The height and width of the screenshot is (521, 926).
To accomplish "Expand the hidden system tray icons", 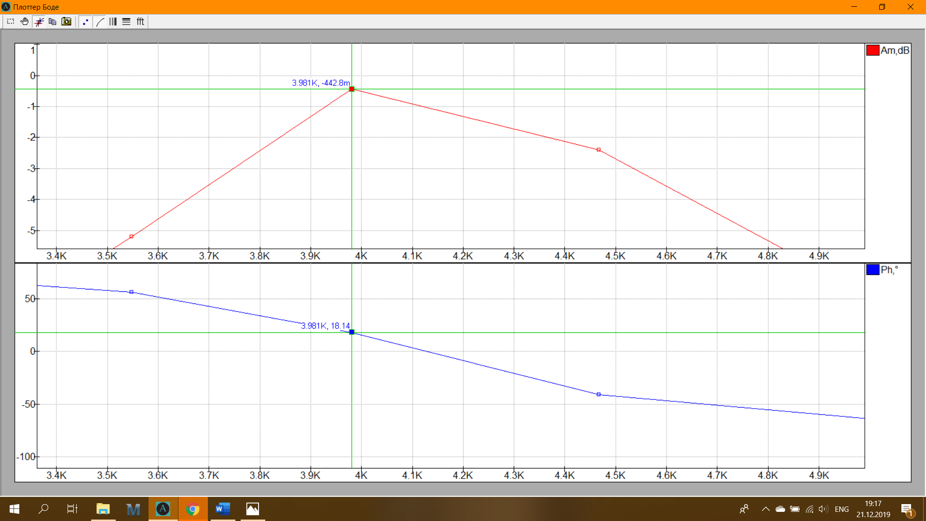I will coord(765,509).
